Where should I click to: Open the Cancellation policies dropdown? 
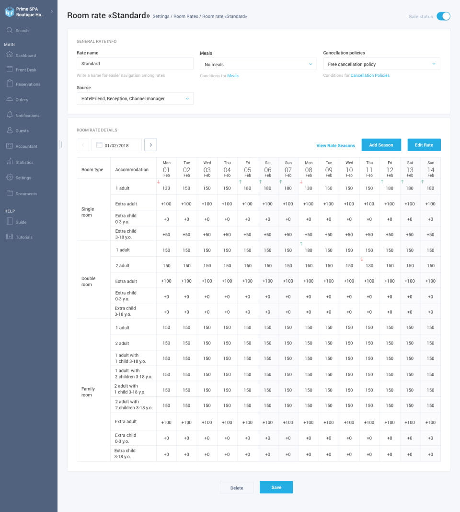point(381,64)
